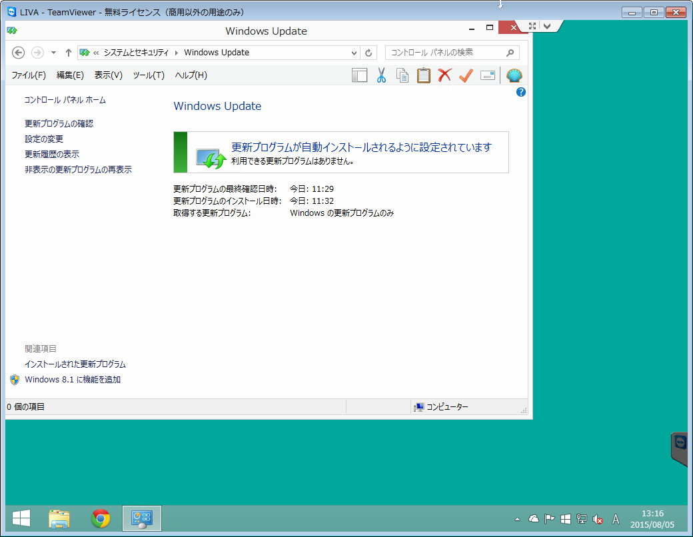Open Chrome from taskbar
The width and height of the screenshot is (693, 537).
(101, 519)
